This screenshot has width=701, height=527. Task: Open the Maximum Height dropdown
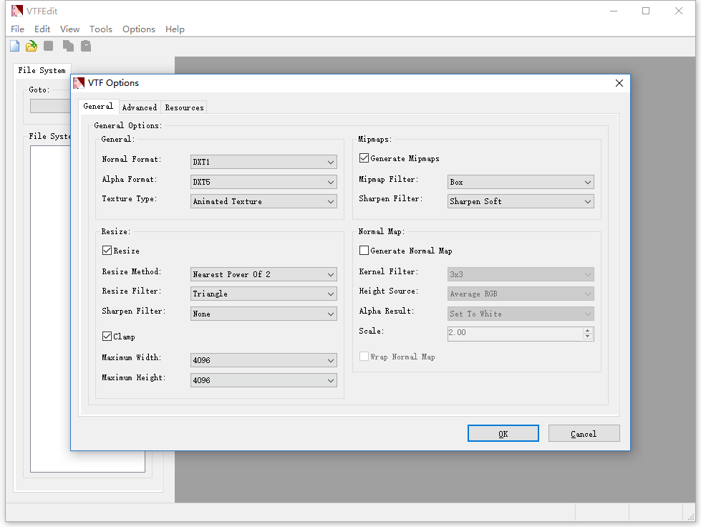tap(264, 380)
